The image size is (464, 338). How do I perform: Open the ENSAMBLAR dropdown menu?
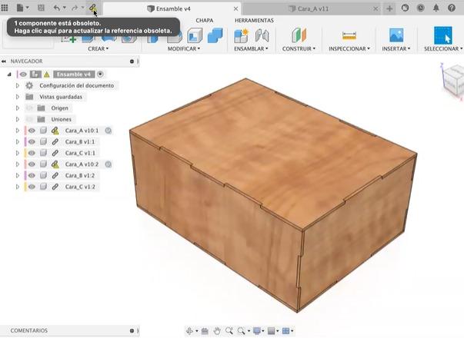(251, 48)
